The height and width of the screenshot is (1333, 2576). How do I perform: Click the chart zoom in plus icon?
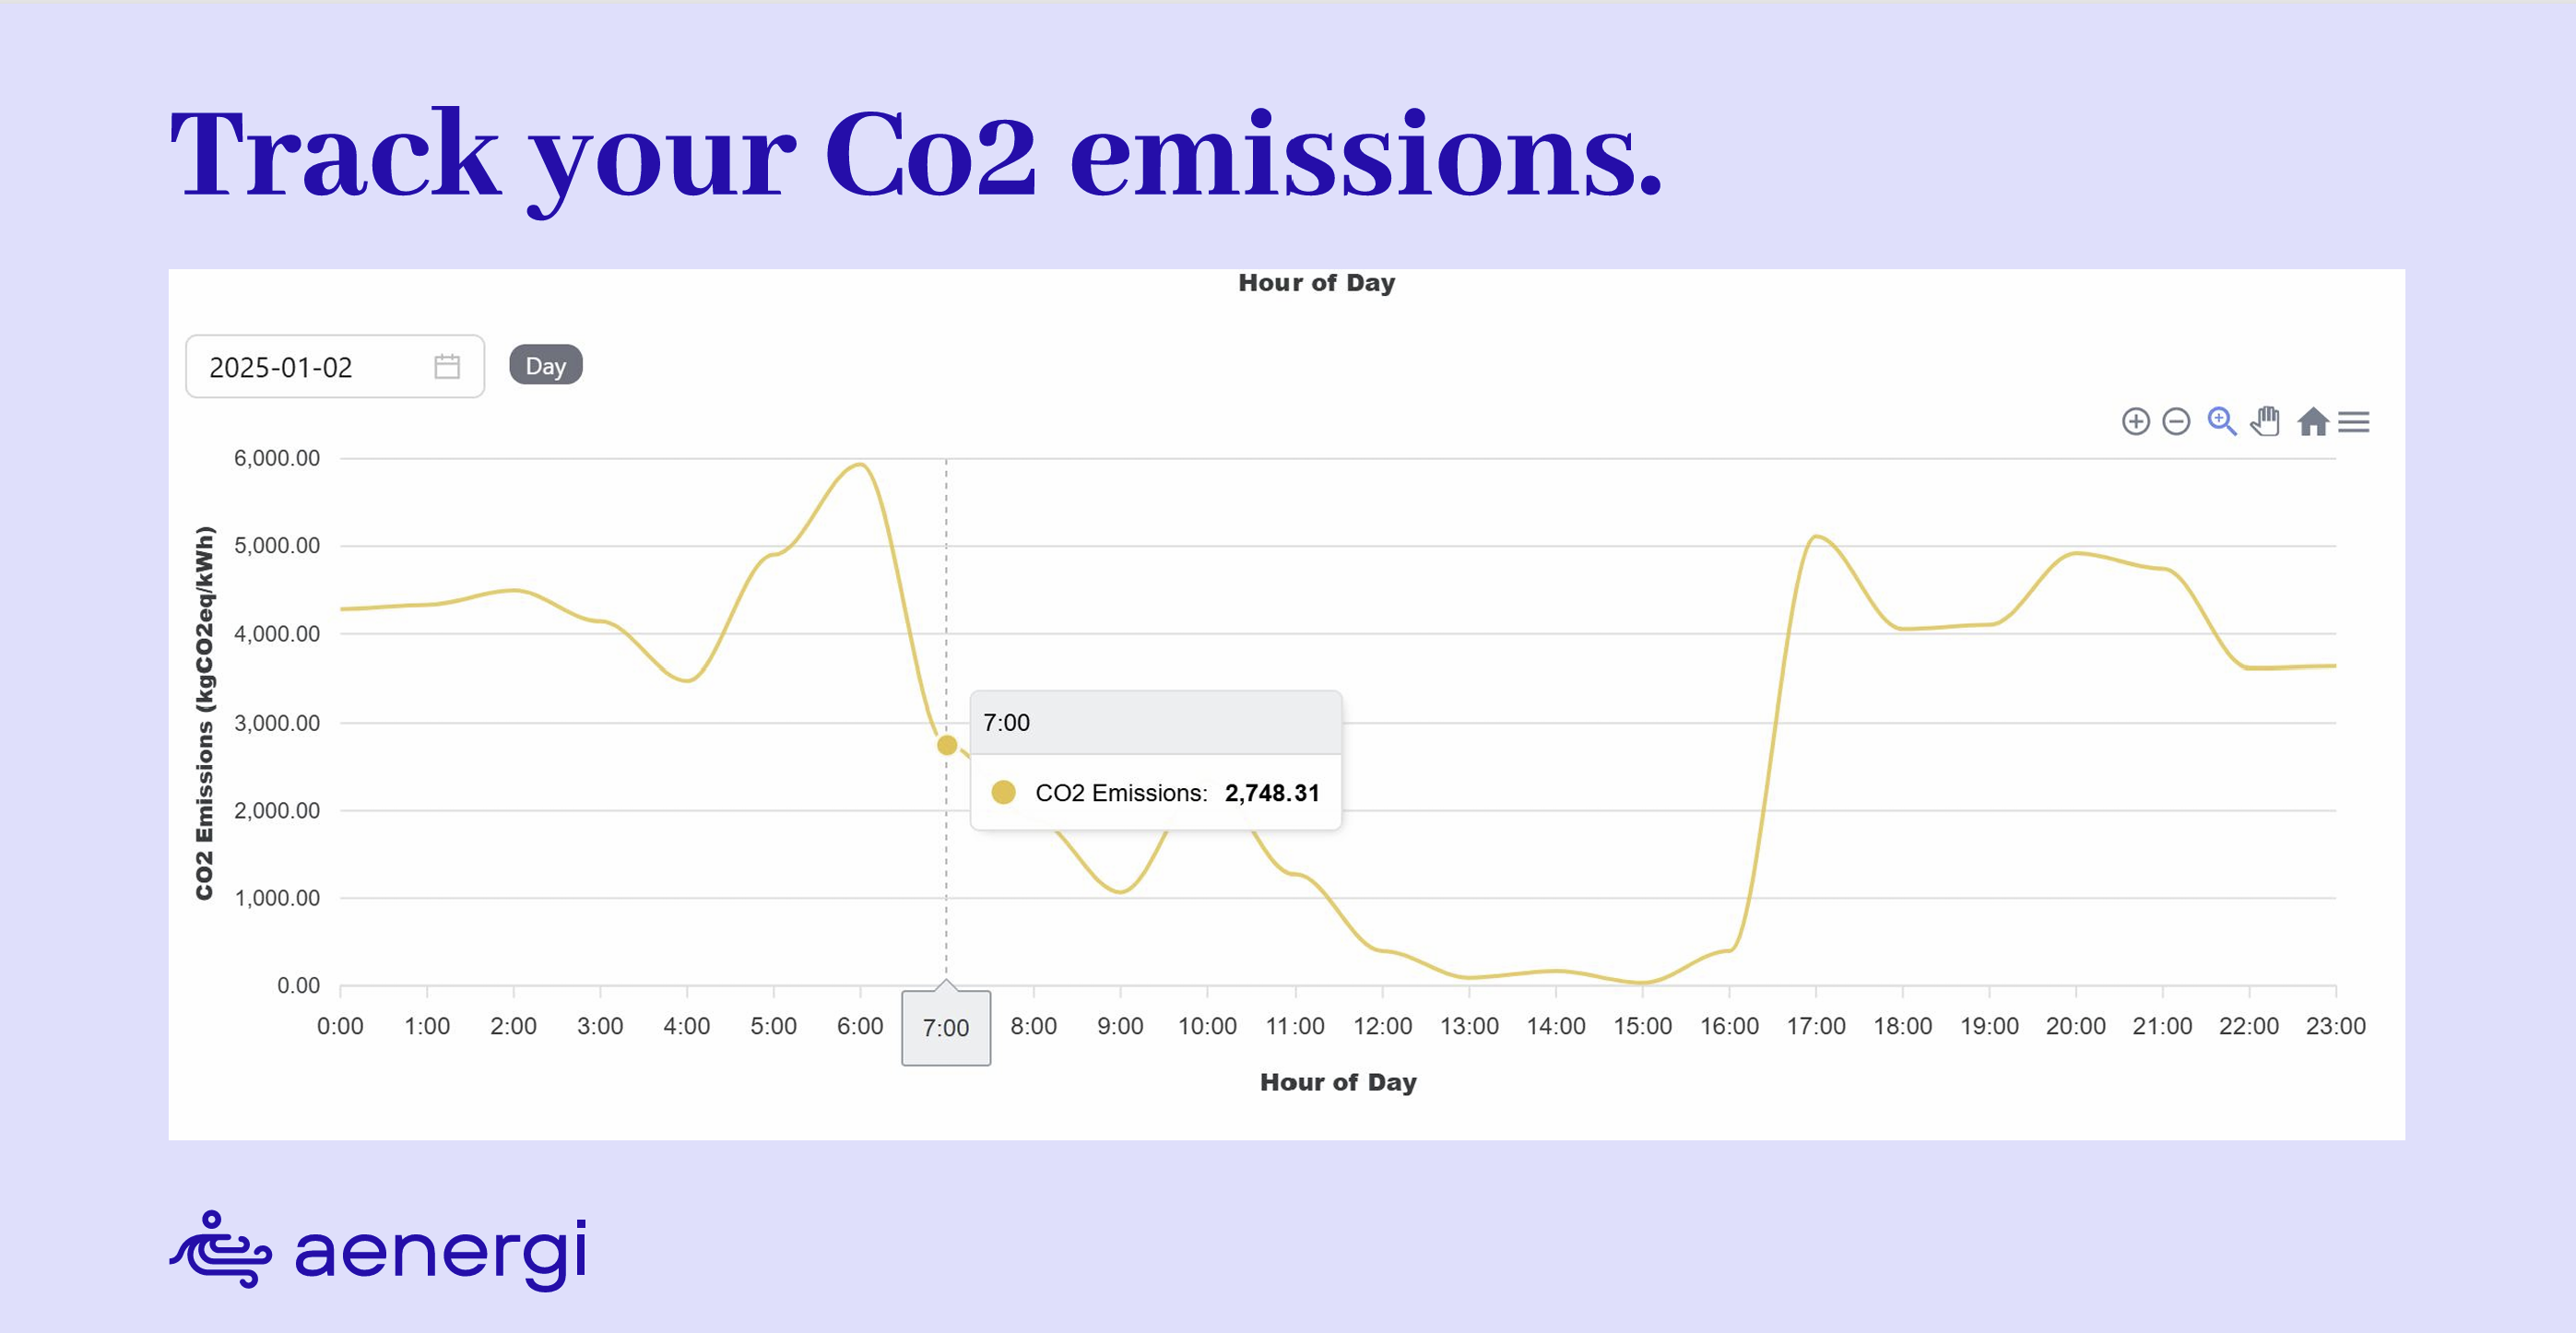point(2135,422)
